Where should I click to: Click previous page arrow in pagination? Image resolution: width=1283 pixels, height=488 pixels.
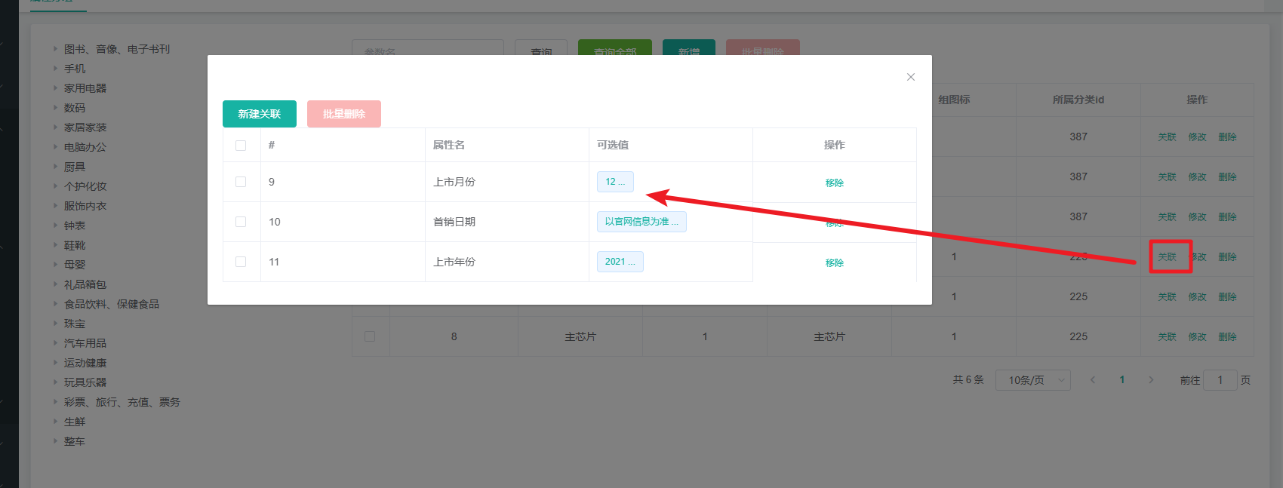pyautogui.click(x=1092, y=380)
